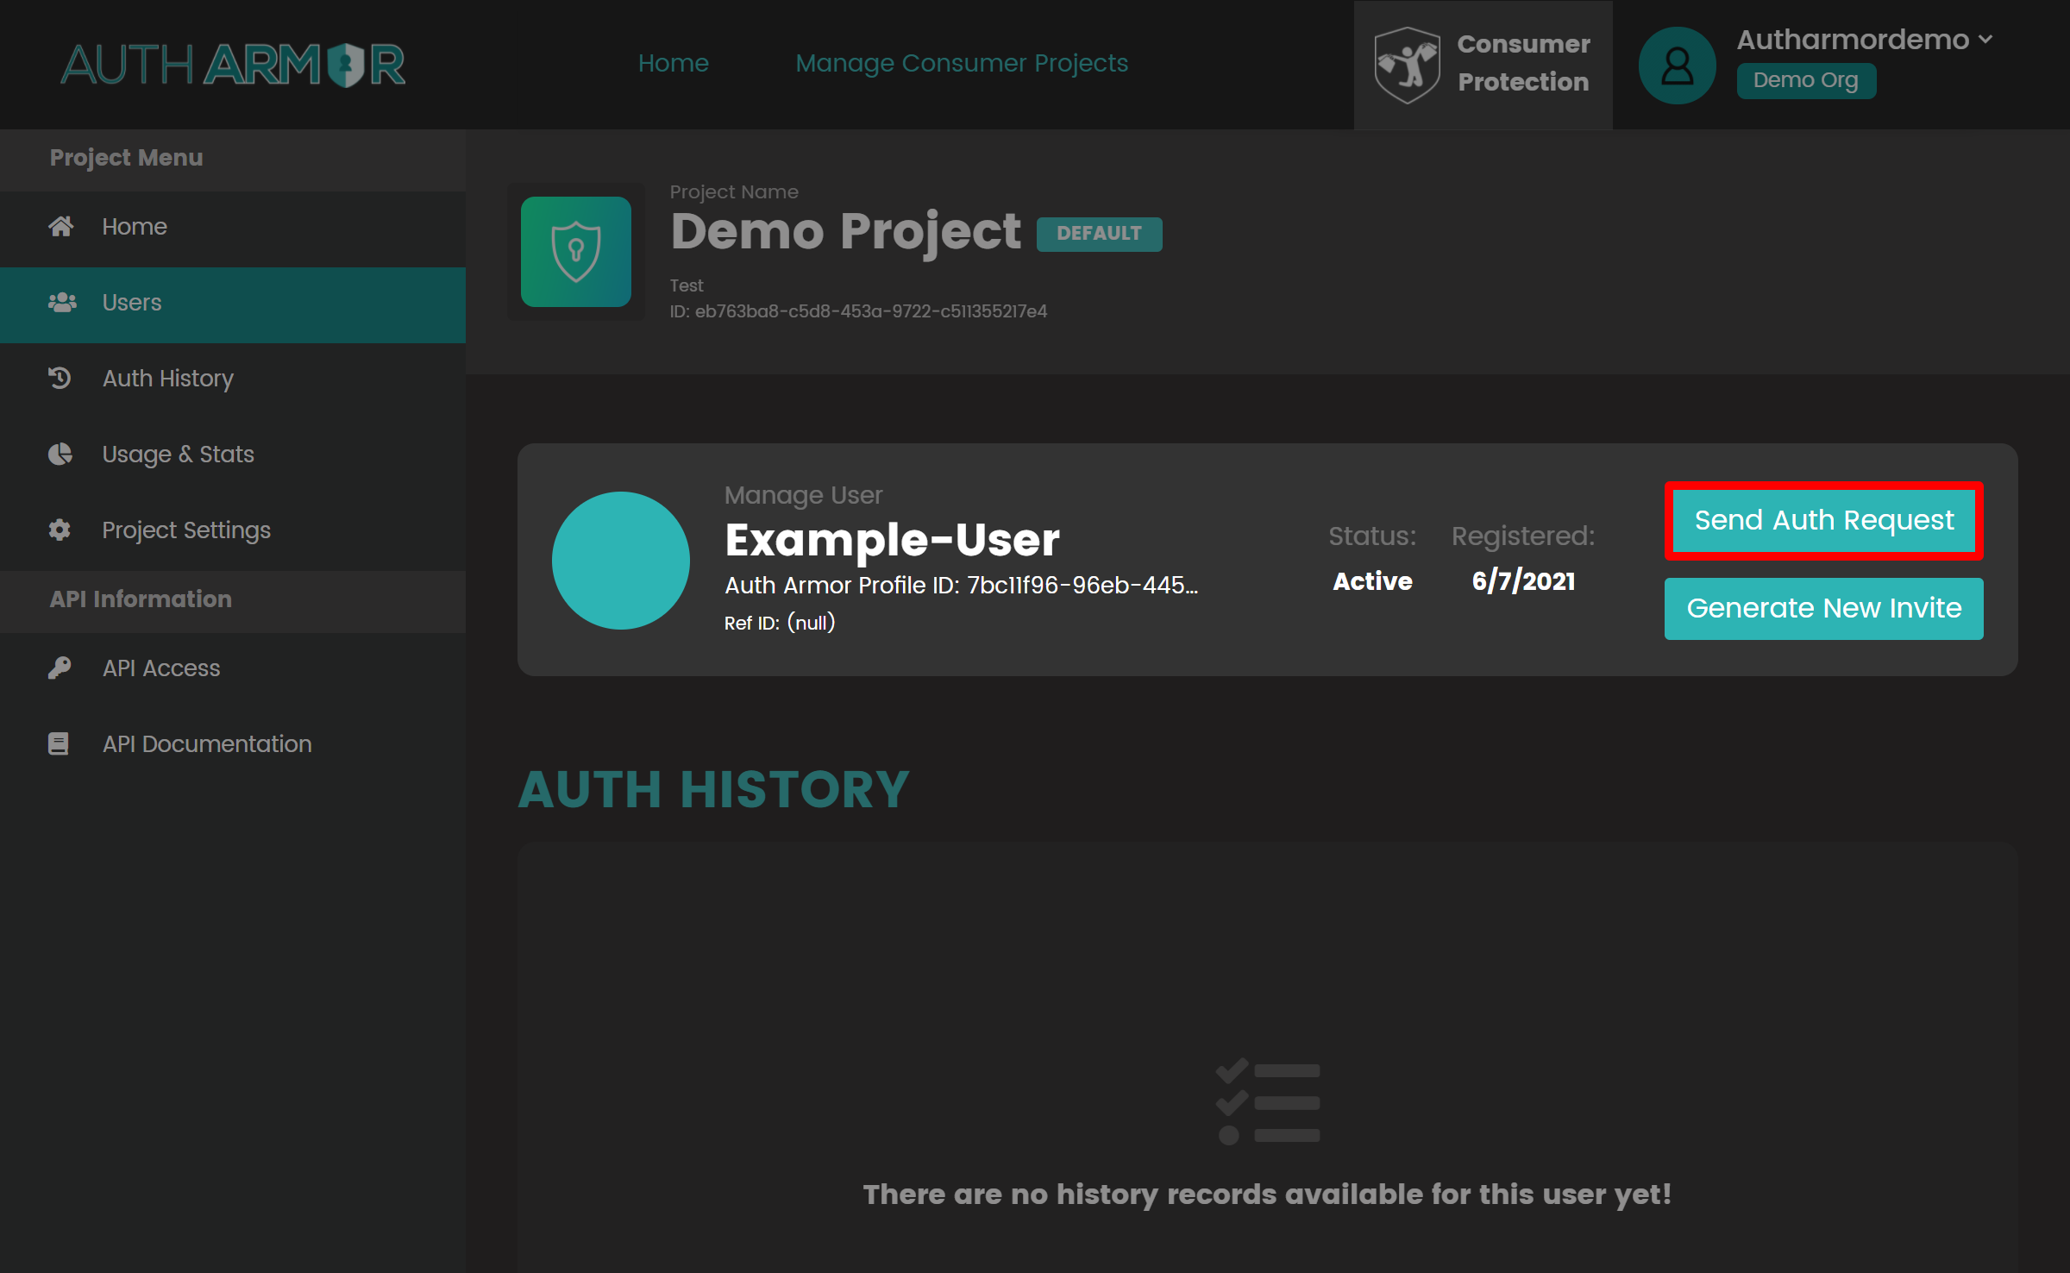The image size is (2070, 1273).
Task: Click the Example-User name heading
Action: (x=892, y=541)
